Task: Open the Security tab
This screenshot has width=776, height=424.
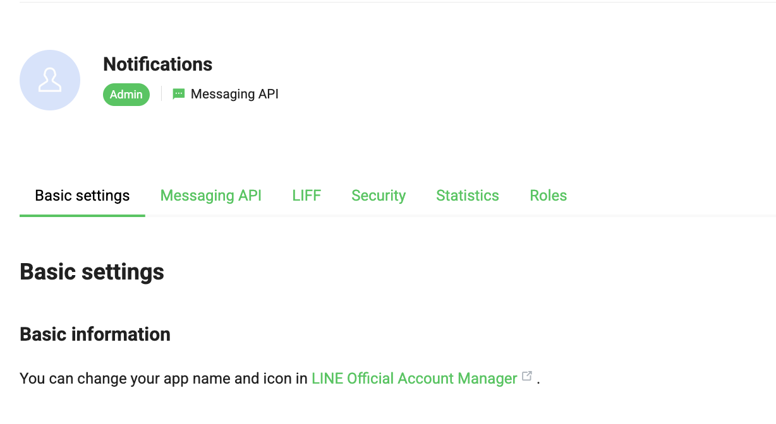Action: 379,196
